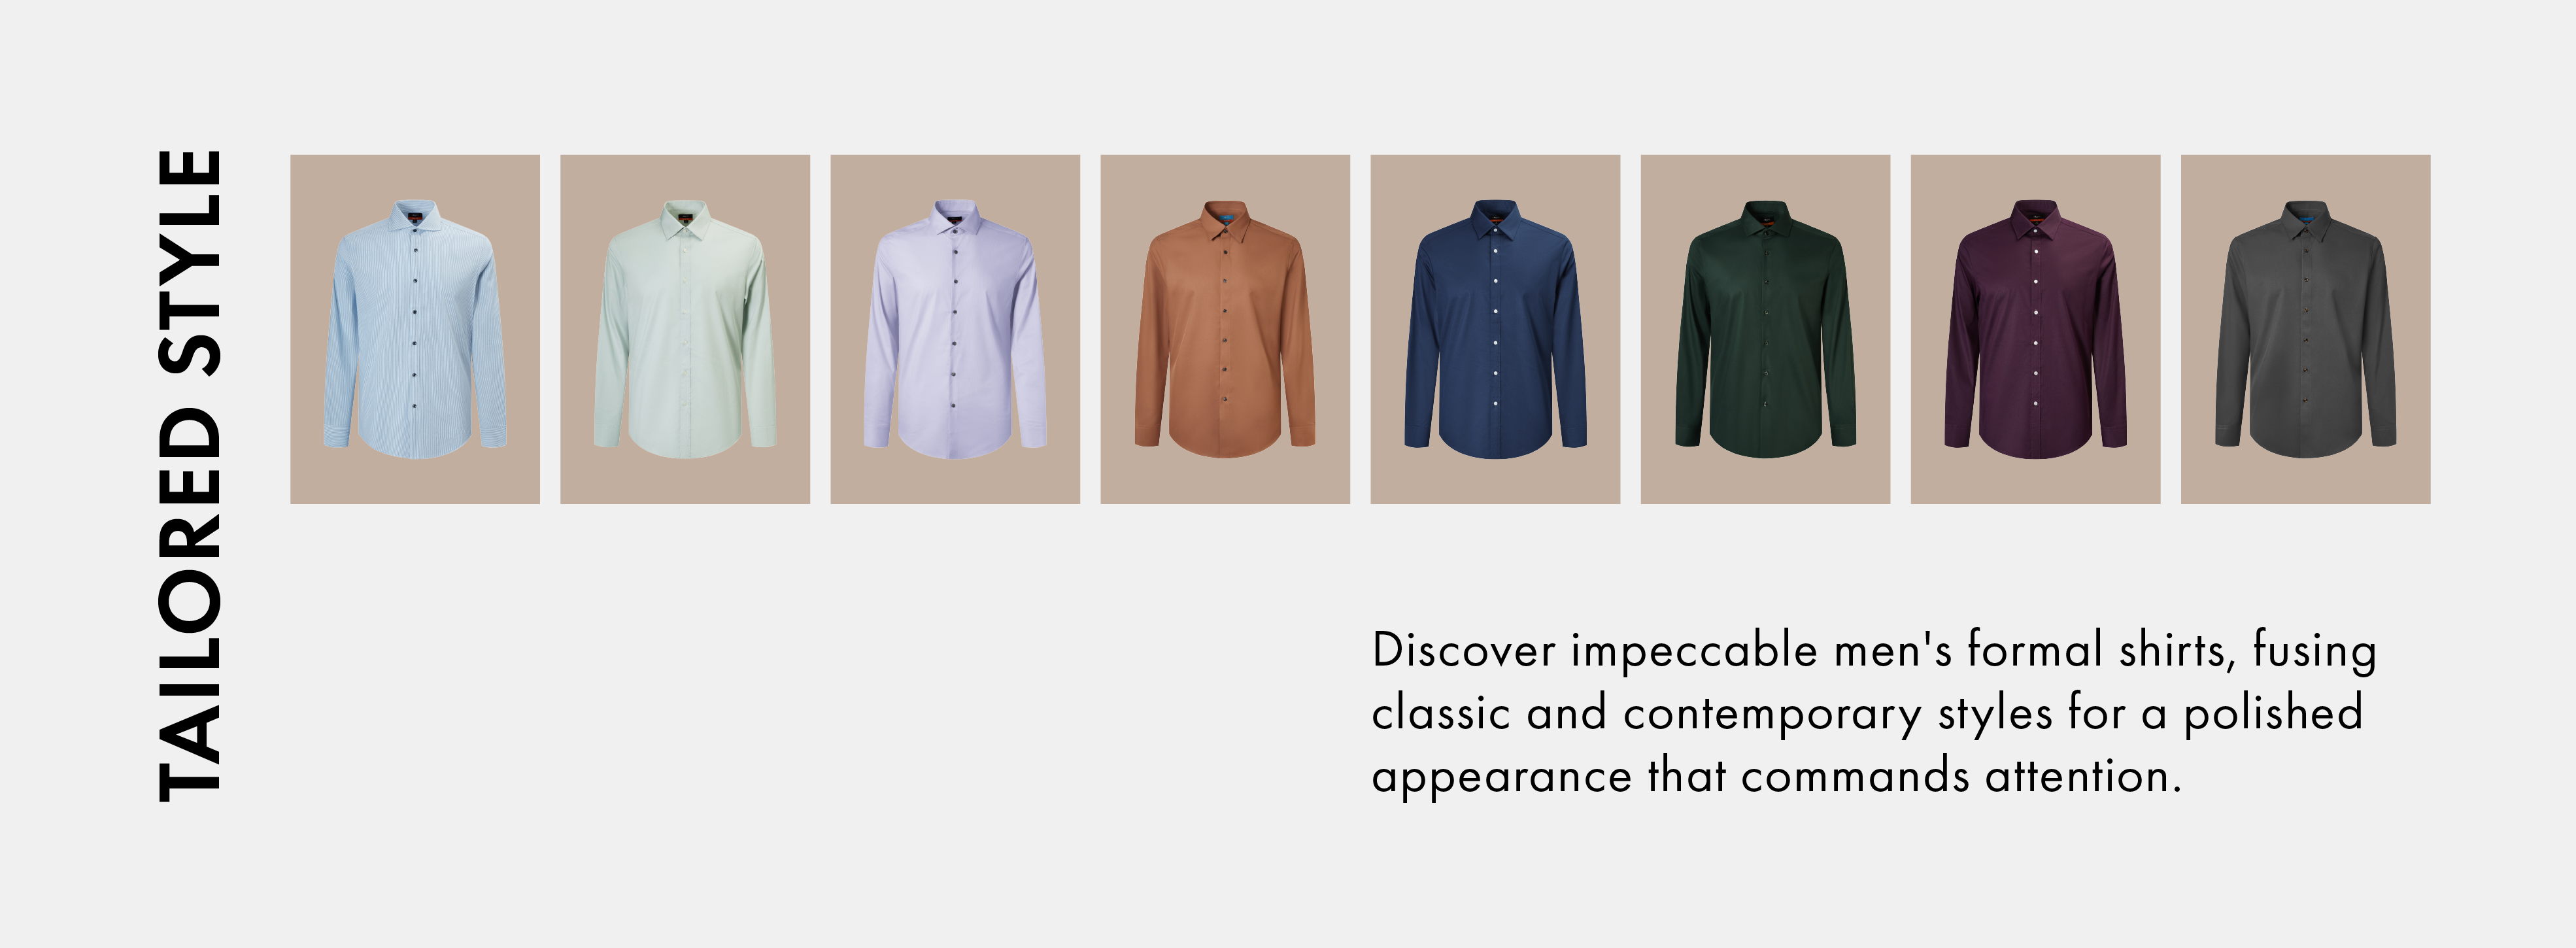The image size is (2576, 948).
Task: Choose the lavender shirt thumbnail
Action: pyautogui.click(x=955, y=329)
